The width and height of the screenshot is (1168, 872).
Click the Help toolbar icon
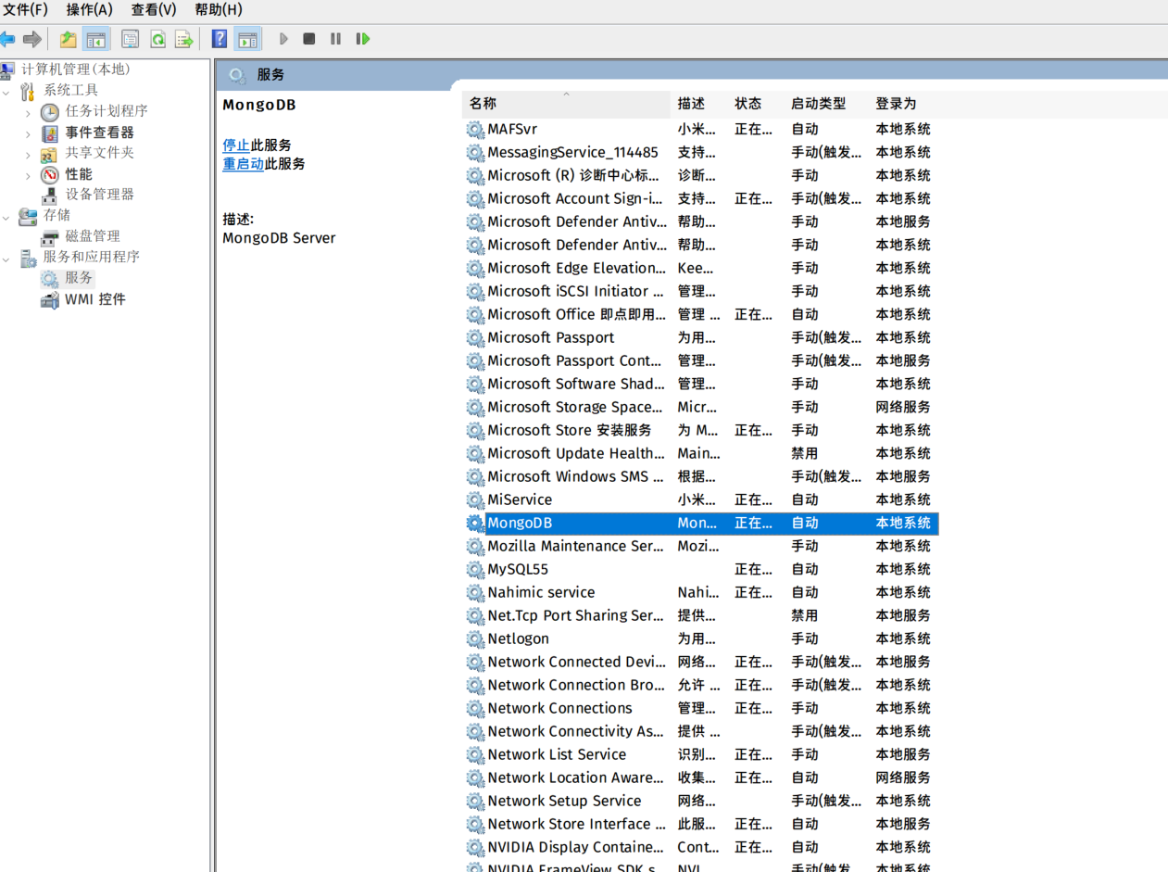point(219,38)
